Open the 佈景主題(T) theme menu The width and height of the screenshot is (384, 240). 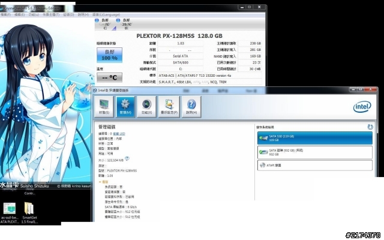tap(51, 14)
